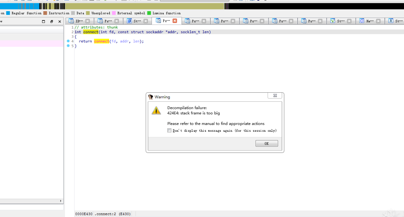Click the Unexplored legend color swatch
This screenshot has width=404, height=217.
click(88, 13)
